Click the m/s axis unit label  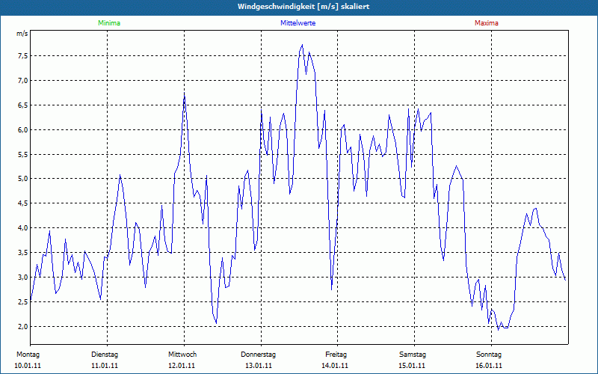(x=22, y=34)
